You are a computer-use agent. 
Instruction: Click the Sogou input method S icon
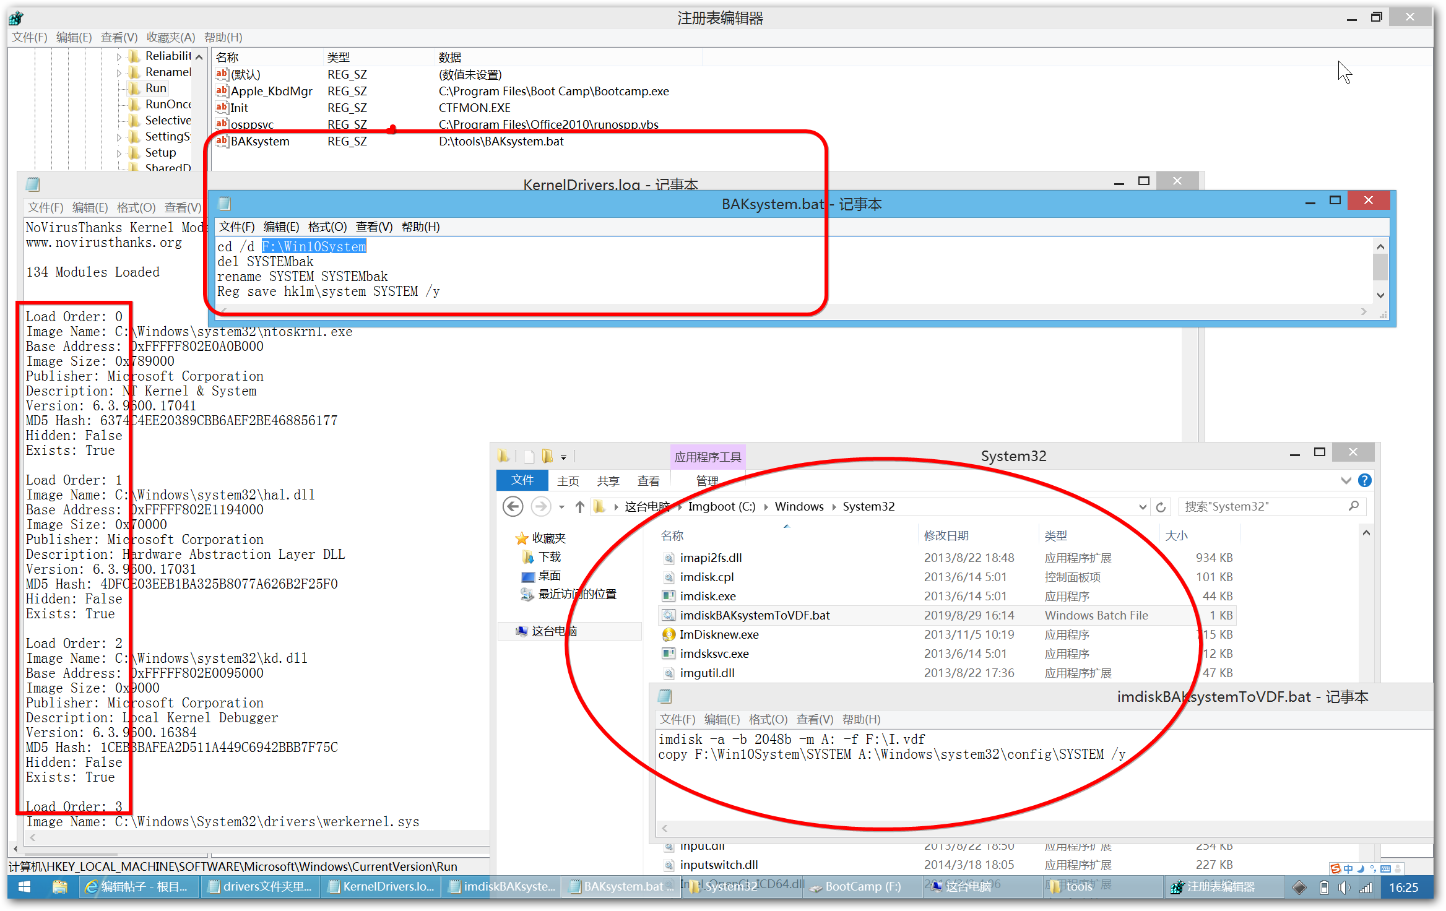pos(1335,868)
